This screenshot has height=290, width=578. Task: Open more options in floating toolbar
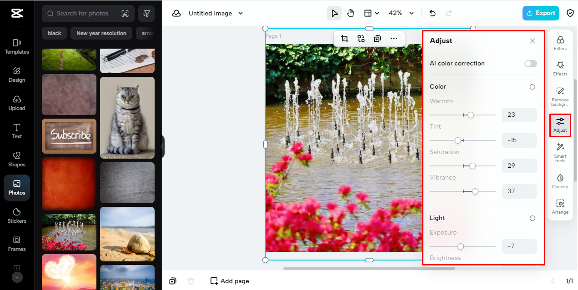point(394,39)
